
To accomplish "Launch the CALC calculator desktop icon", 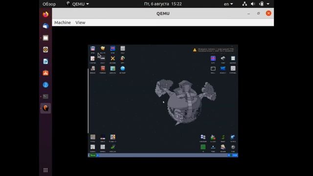I will (123, 48).
